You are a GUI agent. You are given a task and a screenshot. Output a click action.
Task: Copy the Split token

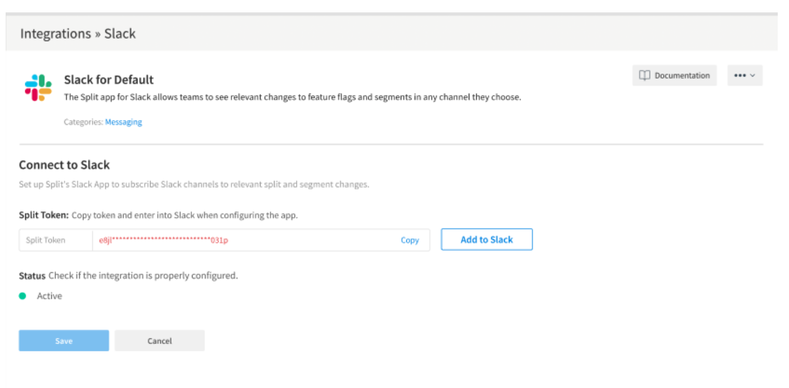410,240
